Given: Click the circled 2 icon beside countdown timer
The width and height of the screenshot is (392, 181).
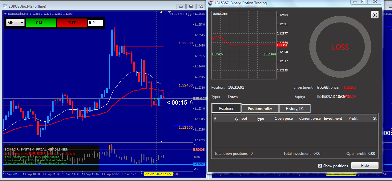Looking at the screenshot, I should click(x=192, y=103).
